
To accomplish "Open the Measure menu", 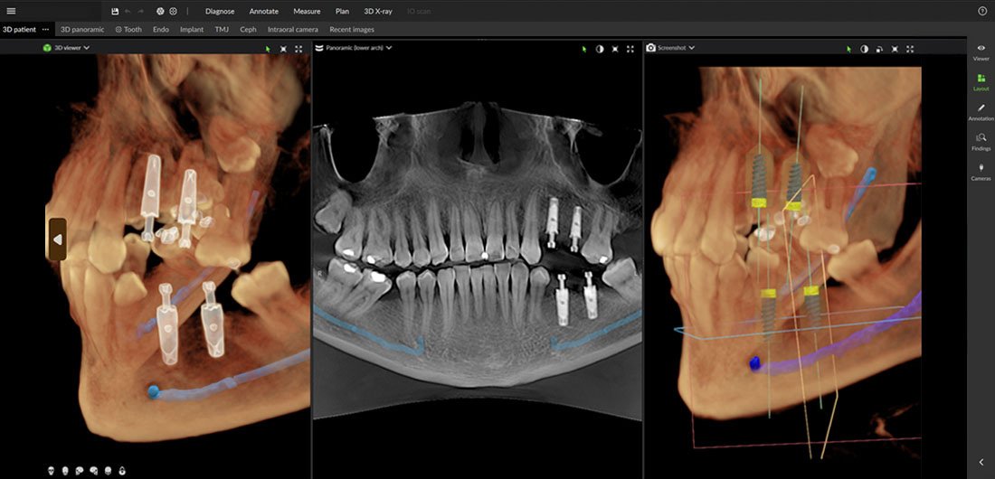I will (307, 12).
